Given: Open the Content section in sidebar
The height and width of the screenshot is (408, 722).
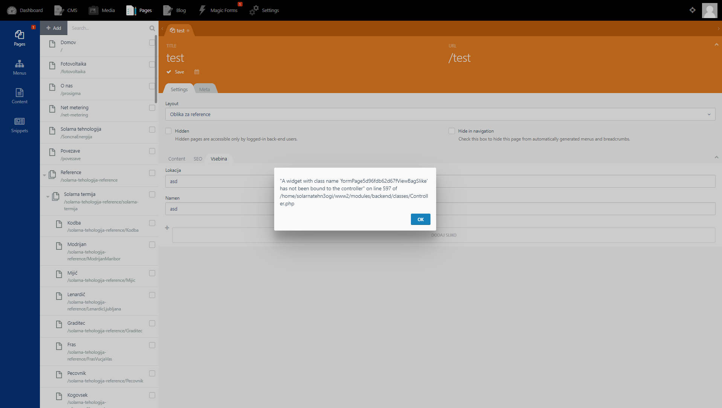Looking at the screenshot, I should coord(19,95).
